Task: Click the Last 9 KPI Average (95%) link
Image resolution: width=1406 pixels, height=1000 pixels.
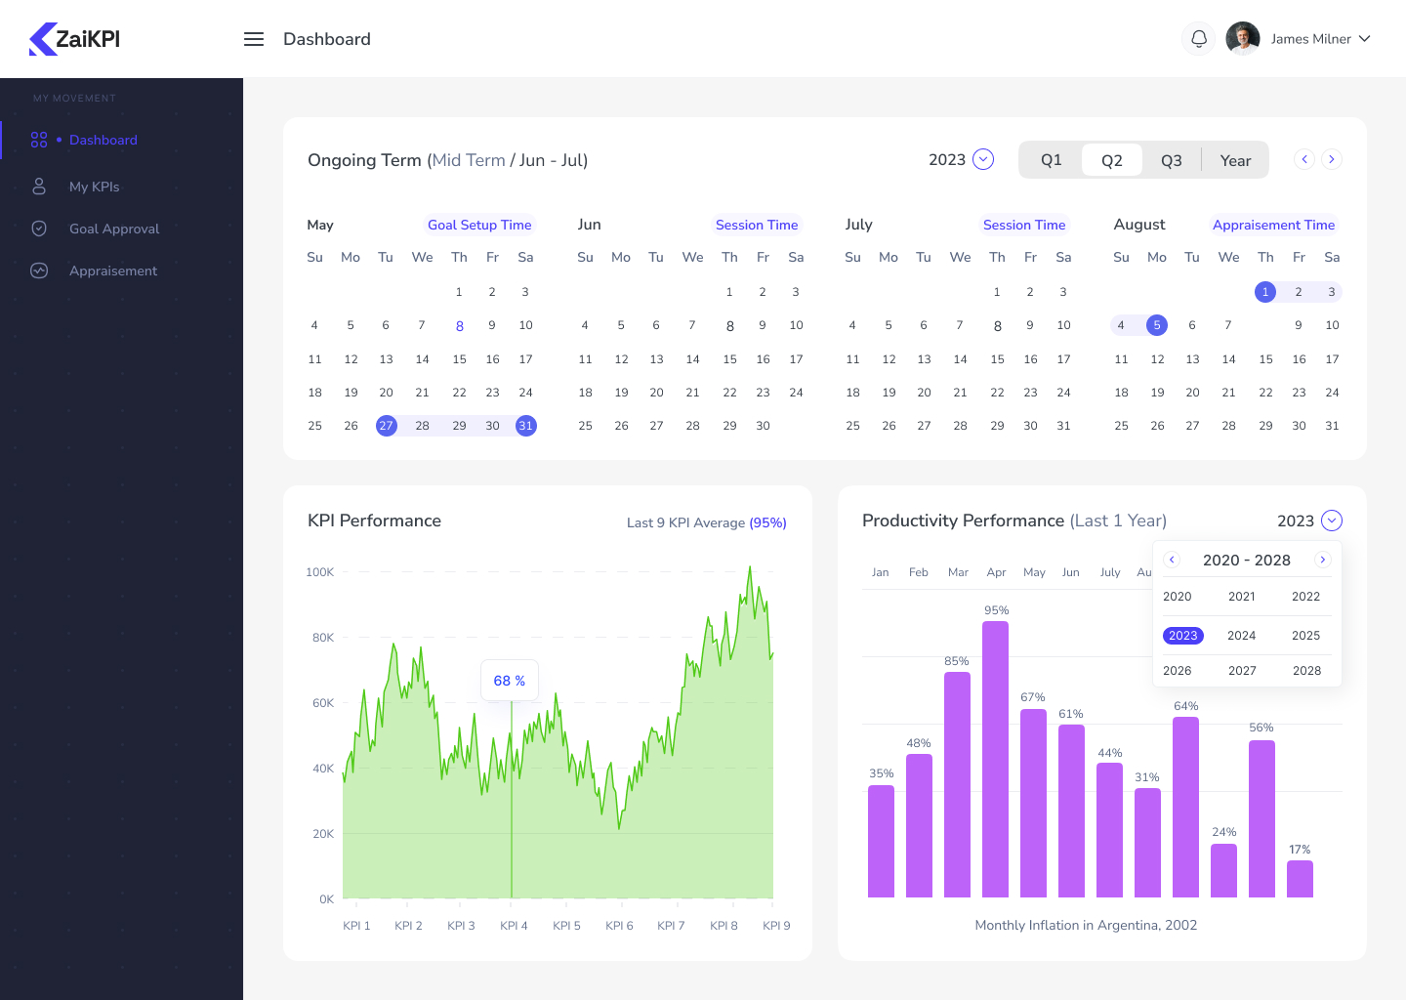Action: (x=706, y=522)
